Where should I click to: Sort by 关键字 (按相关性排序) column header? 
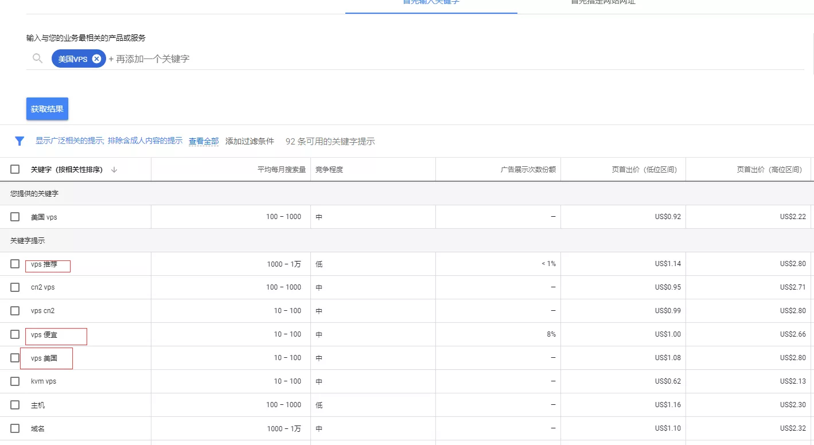click(67, 170)
